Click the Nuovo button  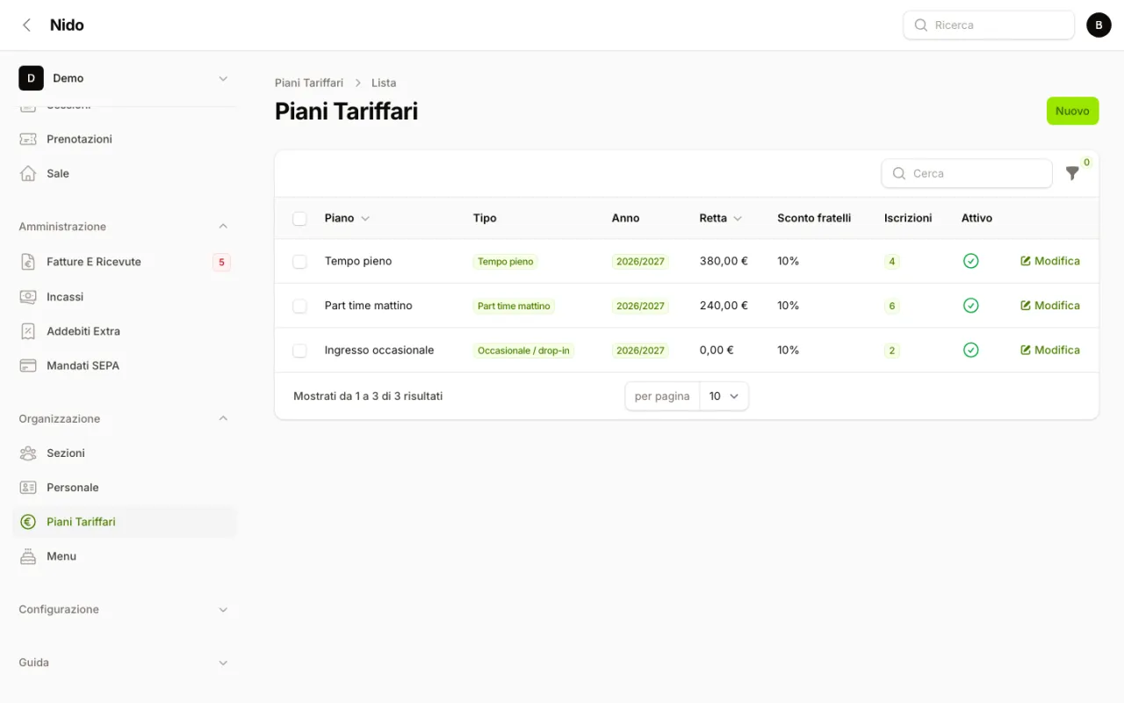click(1072, 111)
